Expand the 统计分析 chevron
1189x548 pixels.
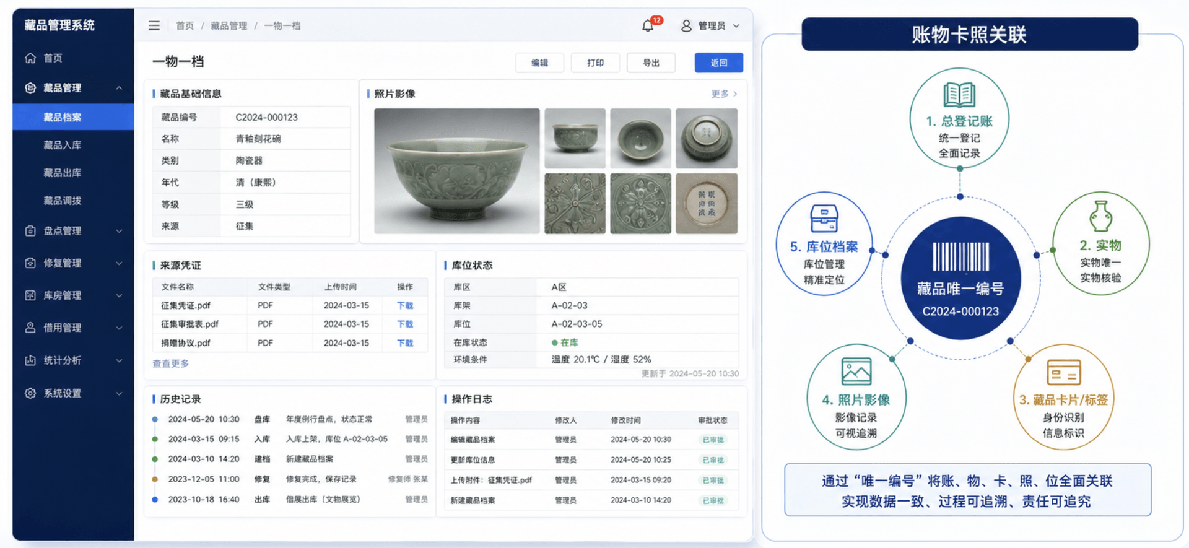pos(119,360)
